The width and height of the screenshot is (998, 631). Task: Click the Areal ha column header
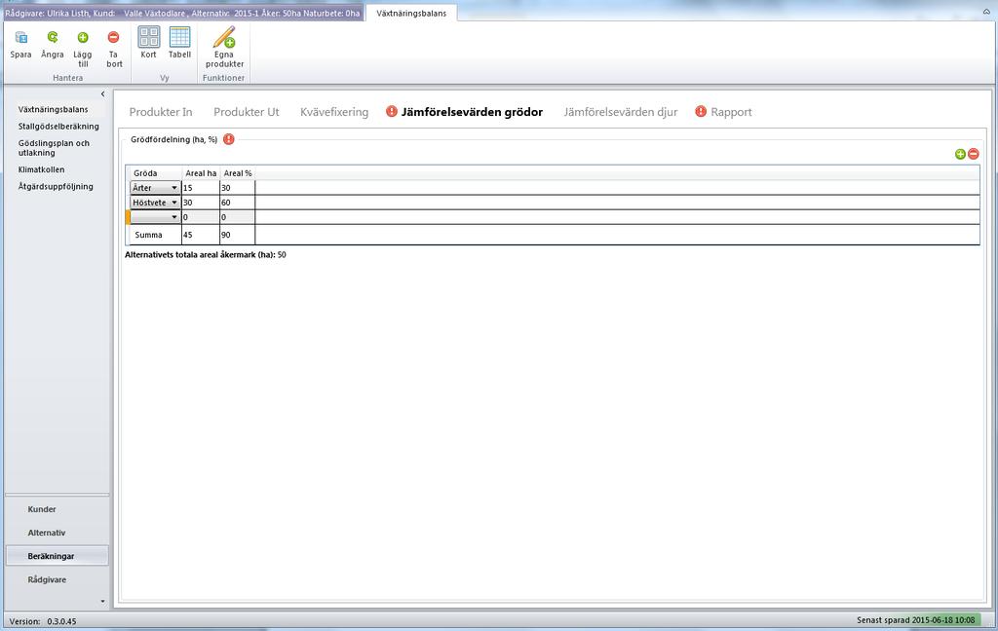coord(201,173)
